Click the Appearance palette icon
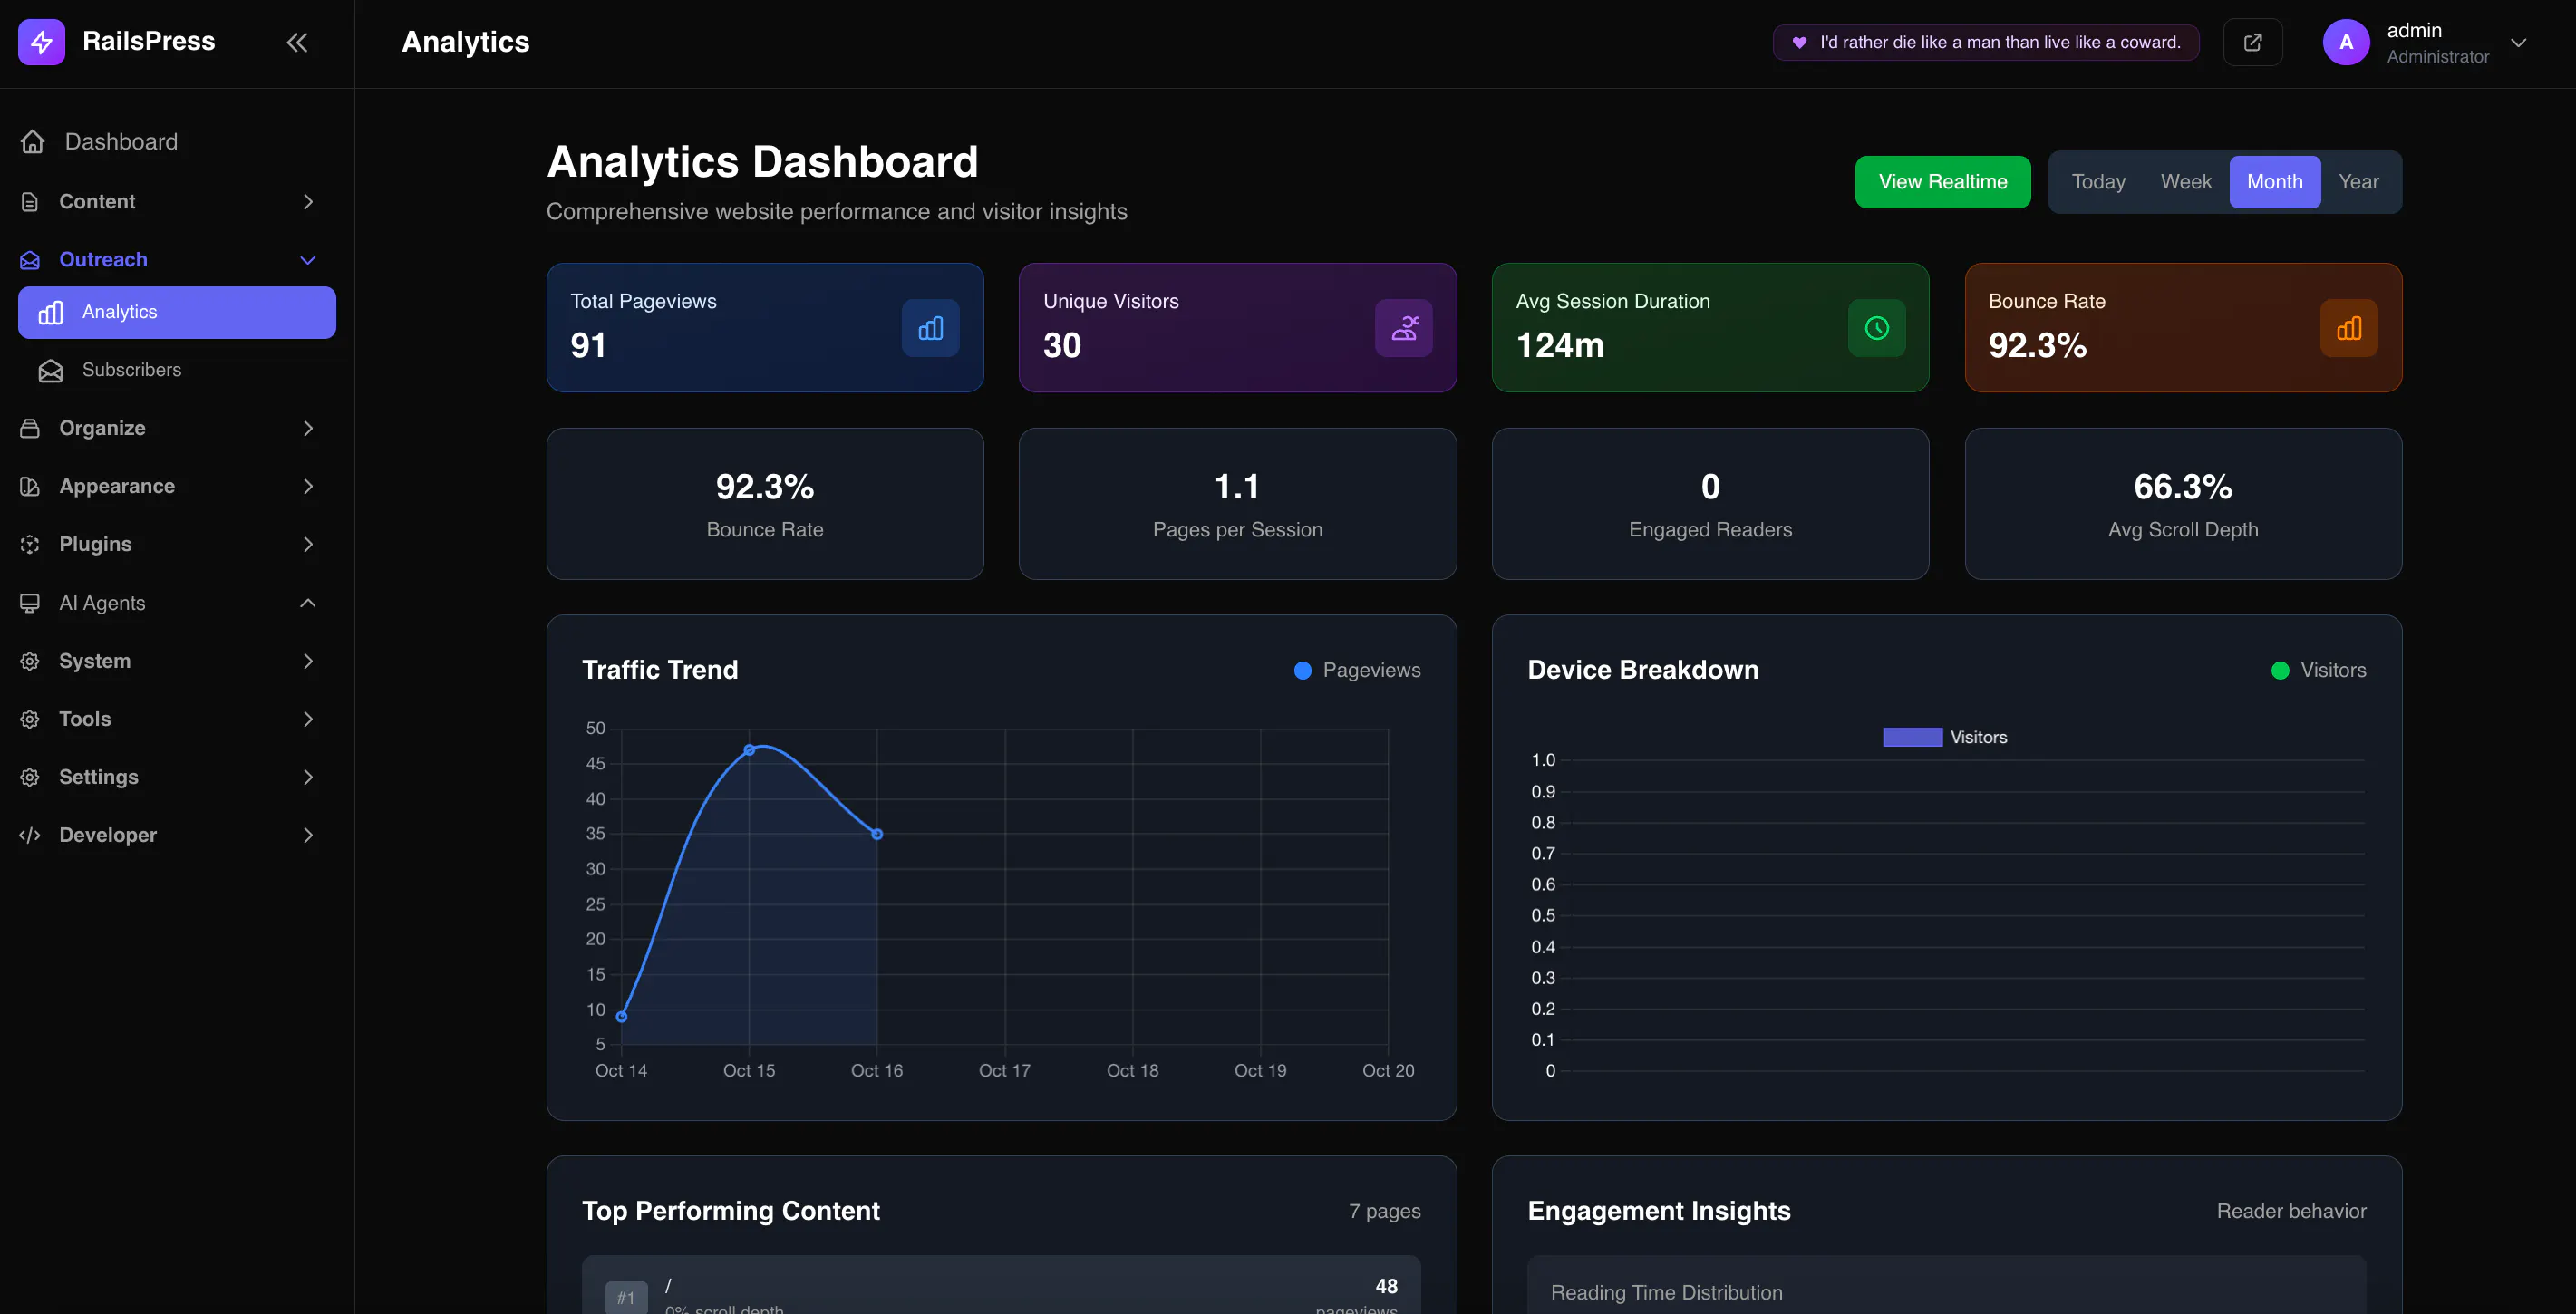This screenshot has width=2576, height=1314. [x=30, y=486]
